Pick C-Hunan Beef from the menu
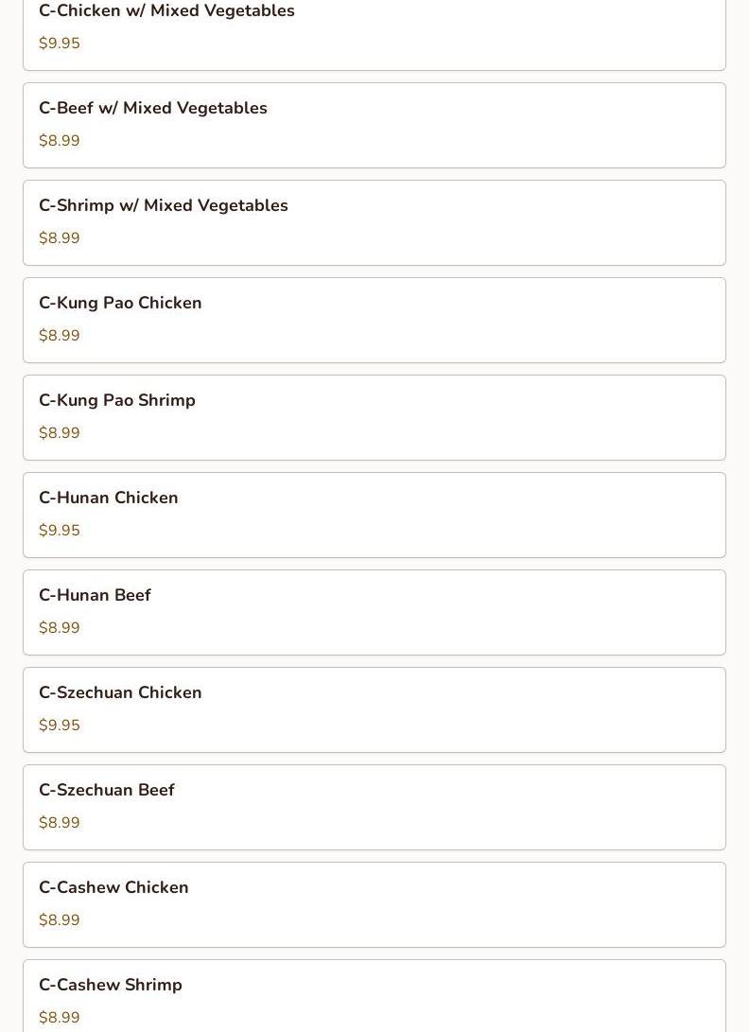Screen dimensions: 749x1032 click(x=374, y=612)
